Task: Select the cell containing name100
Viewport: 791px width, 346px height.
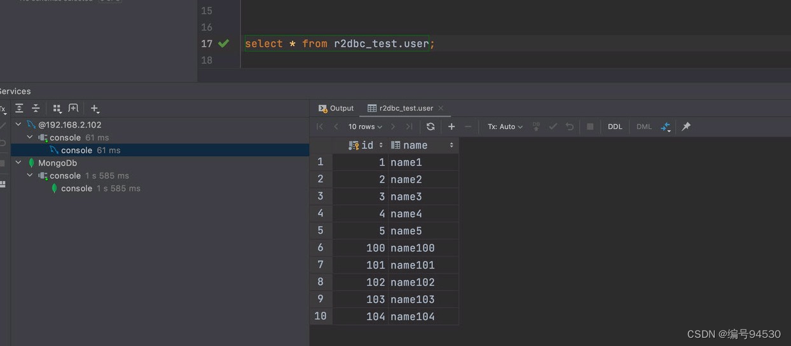Action: 423,248
